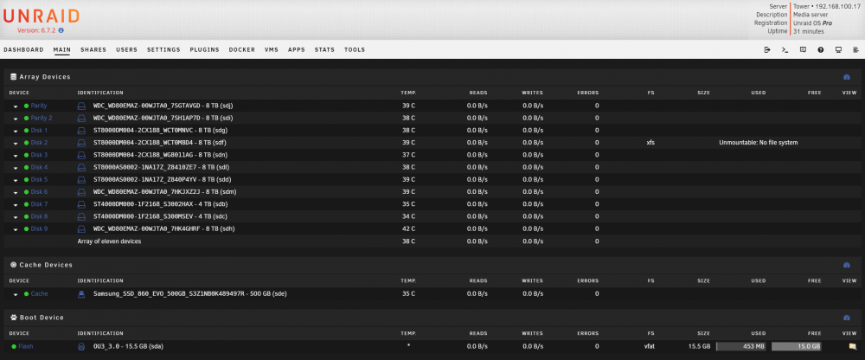Click the disk icon beside WDC_WD80EMAZ 7HKJXZ2J
The image size is (865, 360).
point(81,191)
